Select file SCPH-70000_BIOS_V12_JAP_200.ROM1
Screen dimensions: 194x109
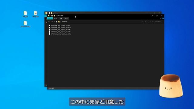60,32
